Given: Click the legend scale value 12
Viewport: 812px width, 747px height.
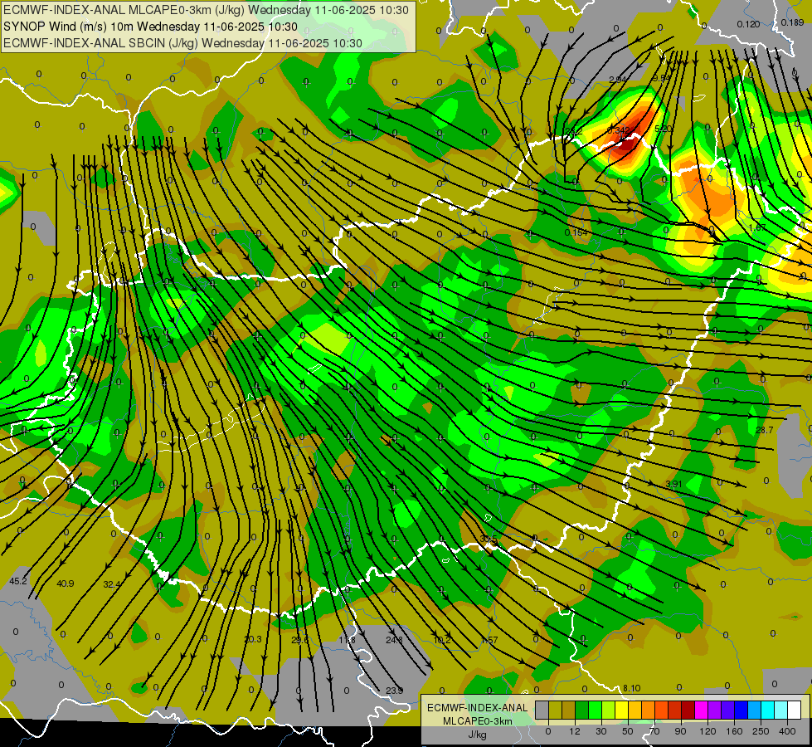Looking at the screenshot, I should tap(575, 731).
